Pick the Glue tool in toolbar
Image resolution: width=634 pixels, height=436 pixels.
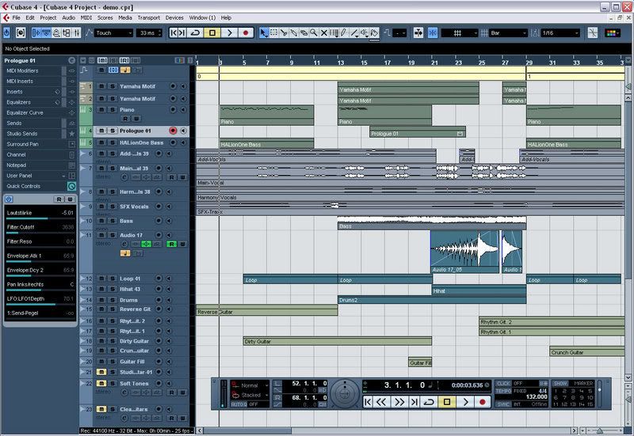[294, 32]
